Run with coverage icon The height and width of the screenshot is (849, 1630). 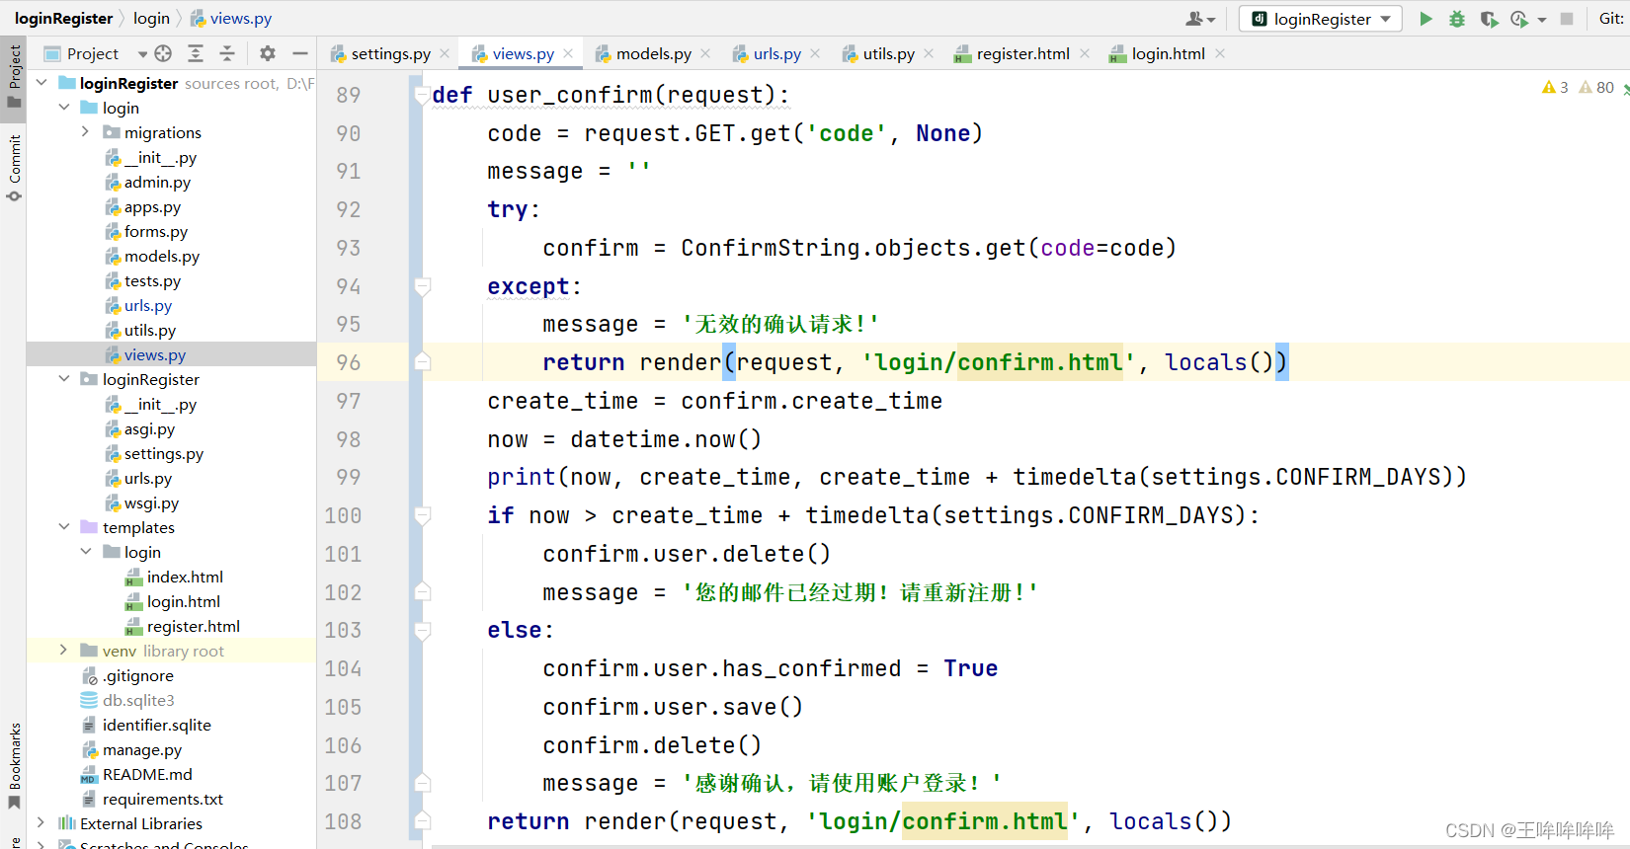point(1489,19)
